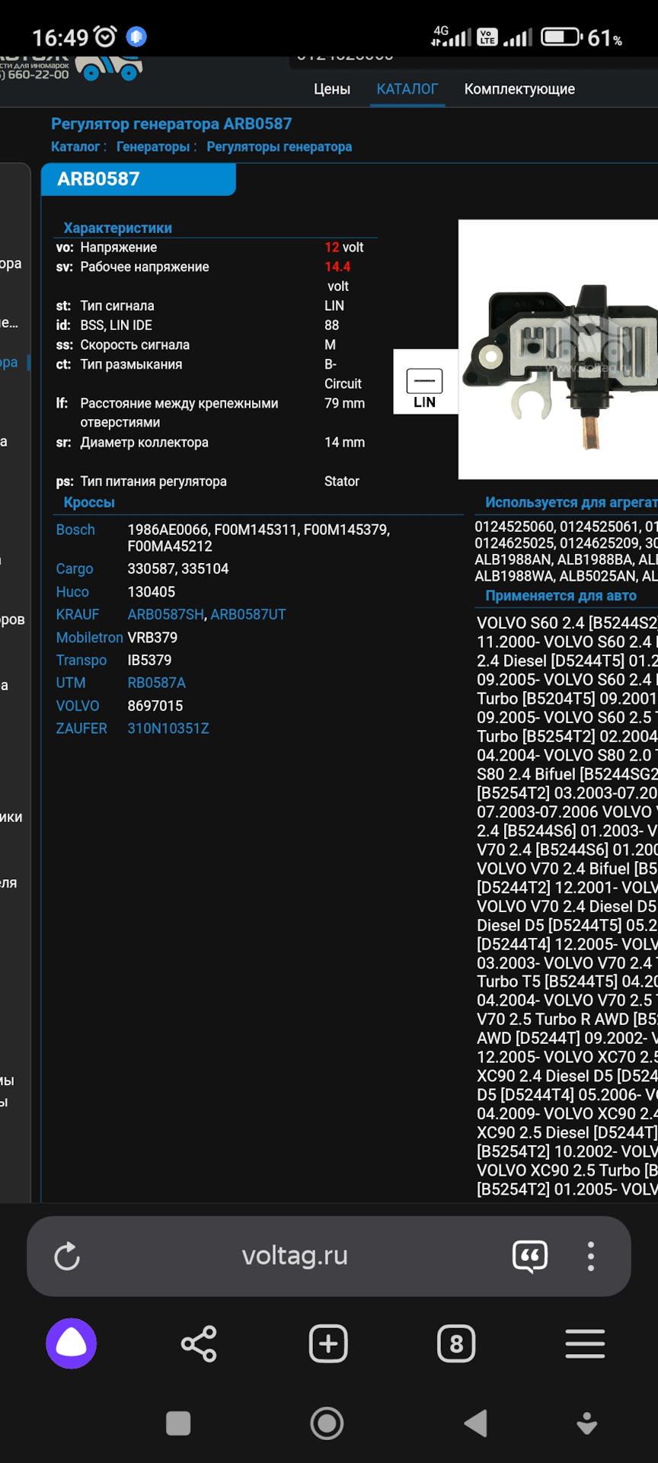658x1463 pixels.
Task: Open a new tab with plus icon
Action: coord(328,1343)
